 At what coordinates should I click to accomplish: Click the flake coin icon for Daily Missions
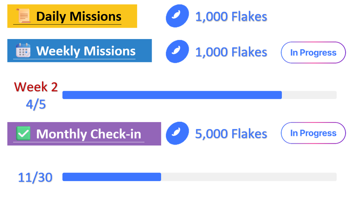tap(177, 17)
